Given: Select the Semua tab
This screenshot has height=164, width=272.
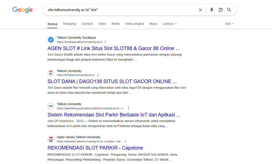Looking at the screenshot, I should (x=52, y=24).
